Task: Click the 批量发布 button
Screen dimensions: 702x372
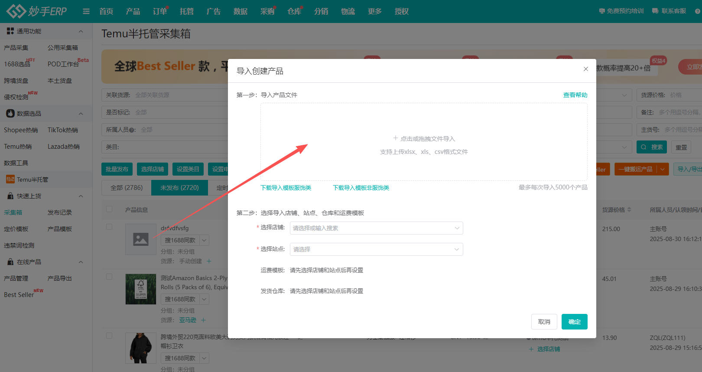Action: 117,169
